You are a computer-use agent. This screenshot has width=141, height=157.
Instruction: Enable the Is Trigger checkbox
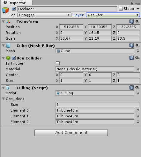coord(58,63)
